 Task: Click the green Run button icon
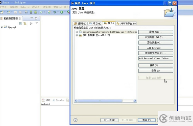(62, 12)
